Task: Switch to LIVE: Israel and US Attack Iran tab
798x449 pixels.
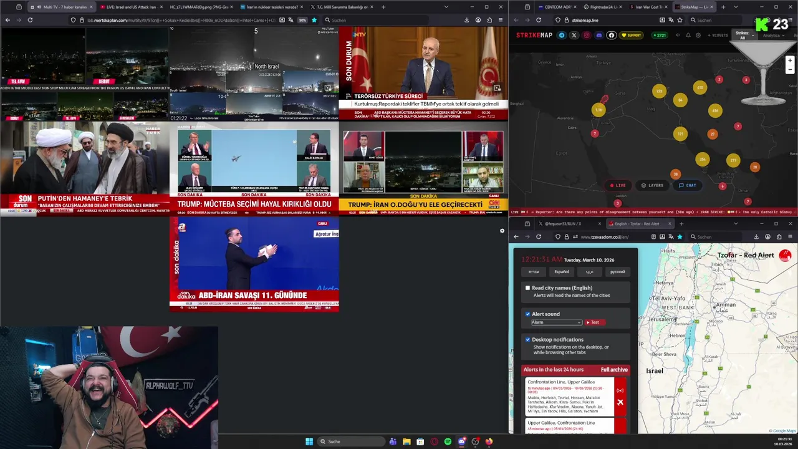Action: pyautogui.click(x=131, y=7)
